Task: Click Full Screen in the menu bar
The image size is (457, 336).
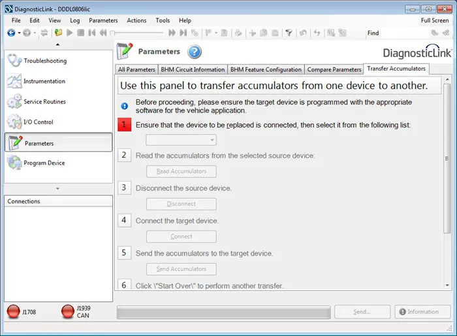Action: point(435,20)
